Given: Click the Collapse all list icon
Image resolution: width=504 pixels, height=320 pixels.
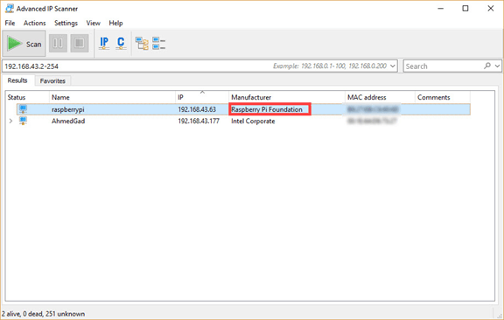Looking at the screenshot, I should (x=158, y=44).
